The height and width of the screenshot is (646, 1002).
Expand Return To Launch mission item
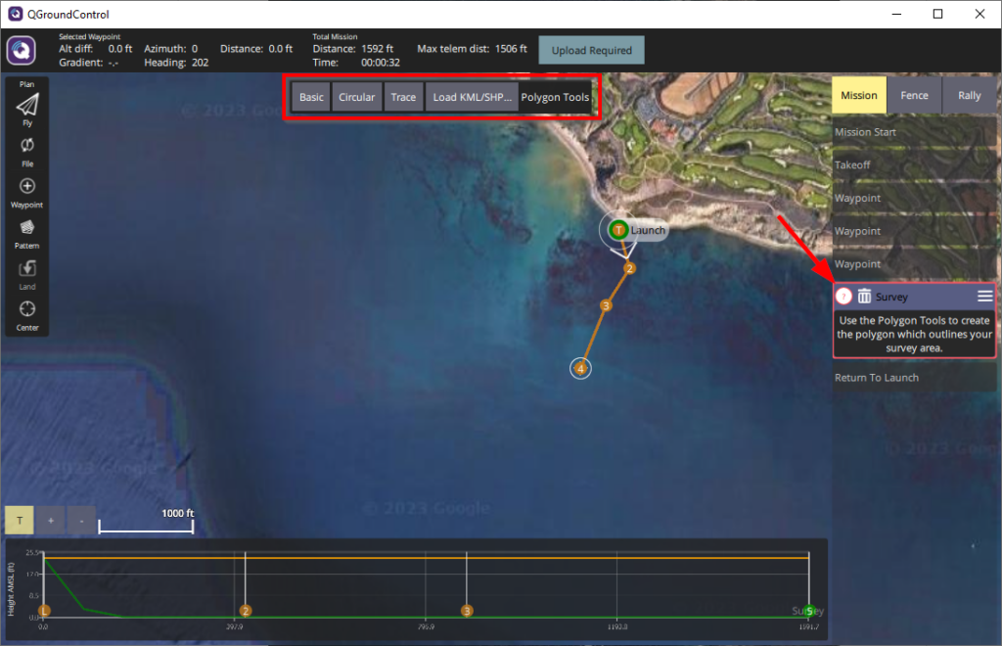pyautogui.click(x=913, y=378)
